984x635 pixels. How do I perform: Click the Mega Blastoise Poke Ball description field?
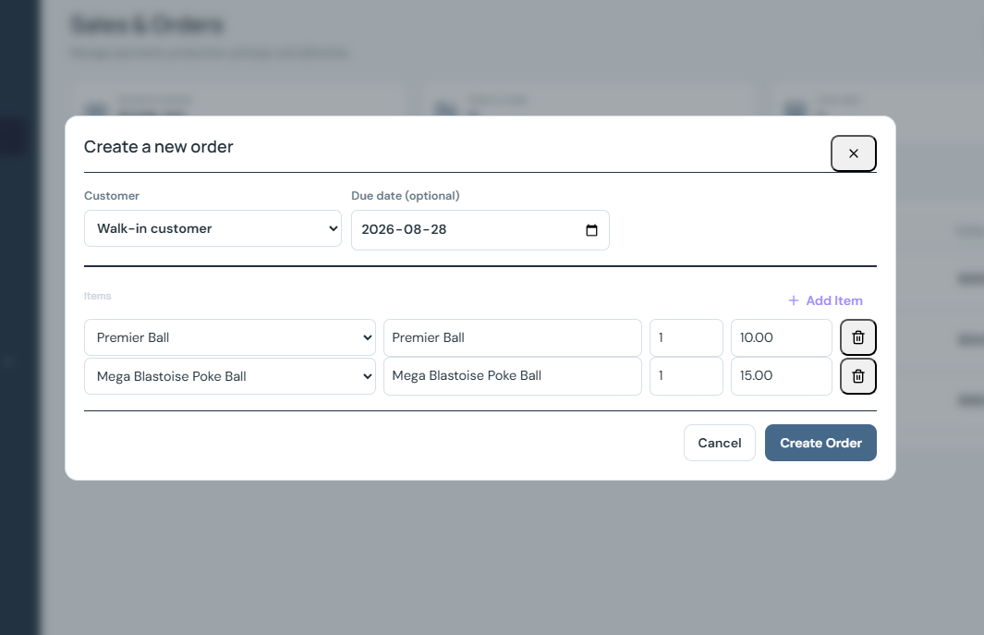(x=513, y=375)
